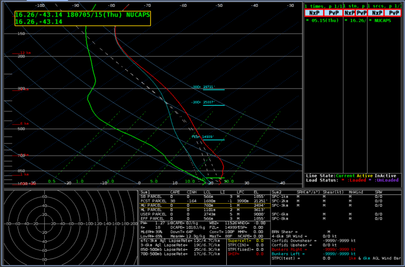
Task: Click the FZL= 14939' label on the skew-T
Action: point(203,137)
